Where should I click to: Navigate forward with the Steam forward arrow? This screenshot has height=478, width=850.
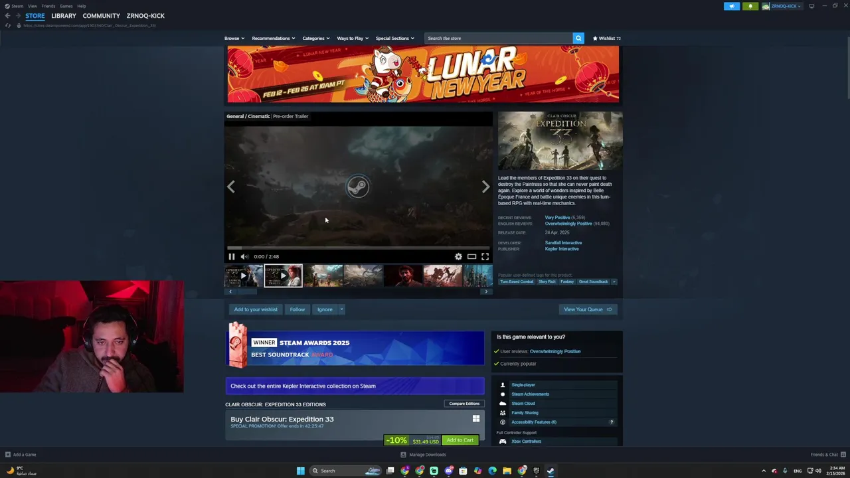18,16
